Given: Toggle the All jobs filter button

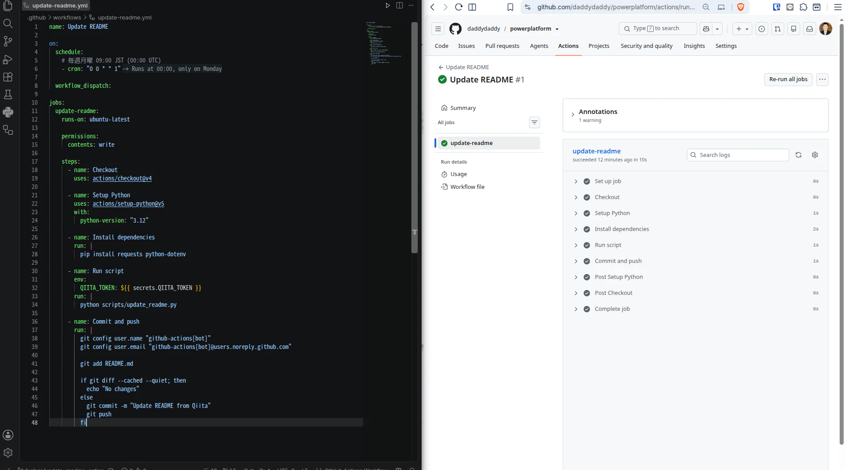Looking at the screenshot, I should click(534, 122).
